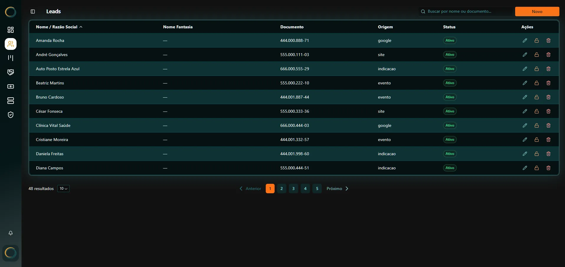565x267 pixels.
Task: Click the Novo button
Action: click(537, 12)
